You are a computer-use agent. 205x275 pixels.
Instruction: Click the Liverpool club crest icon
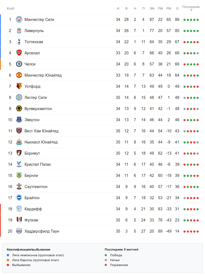click(x=19, y=31)
